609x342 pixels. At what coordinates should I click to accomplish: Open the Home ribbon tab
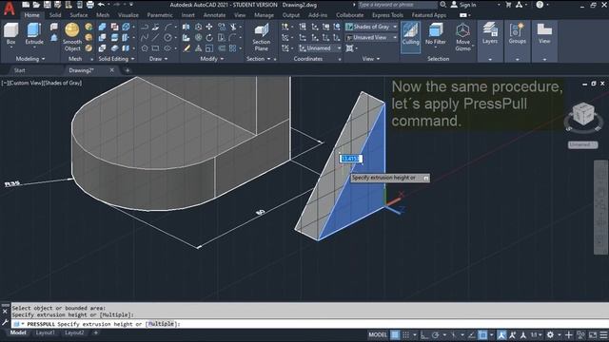[31, 15]
